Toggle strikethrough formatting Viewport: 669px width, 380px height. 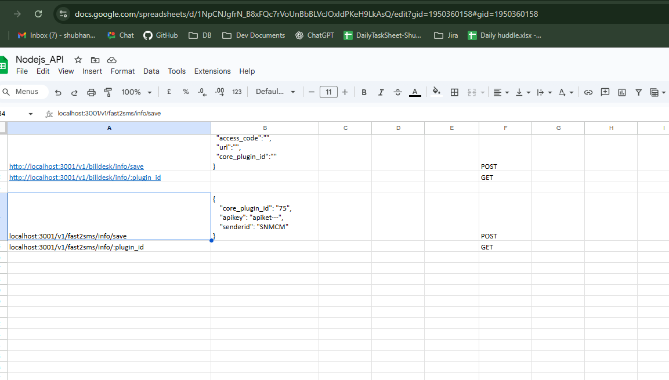[397, 92]
